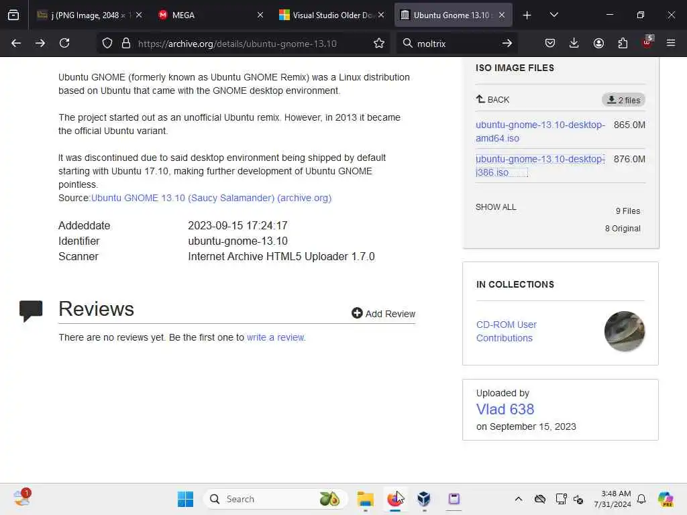
Task: Click the display and network tray icon
Action: click(561, 499)
